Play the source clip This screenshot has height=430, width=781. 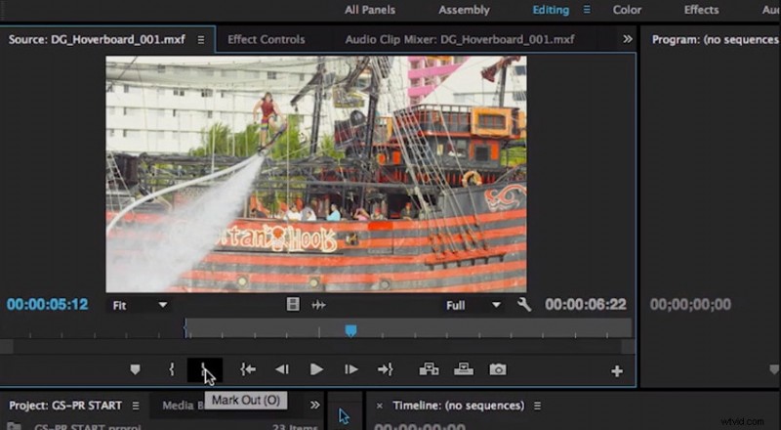tap(316, 369)
